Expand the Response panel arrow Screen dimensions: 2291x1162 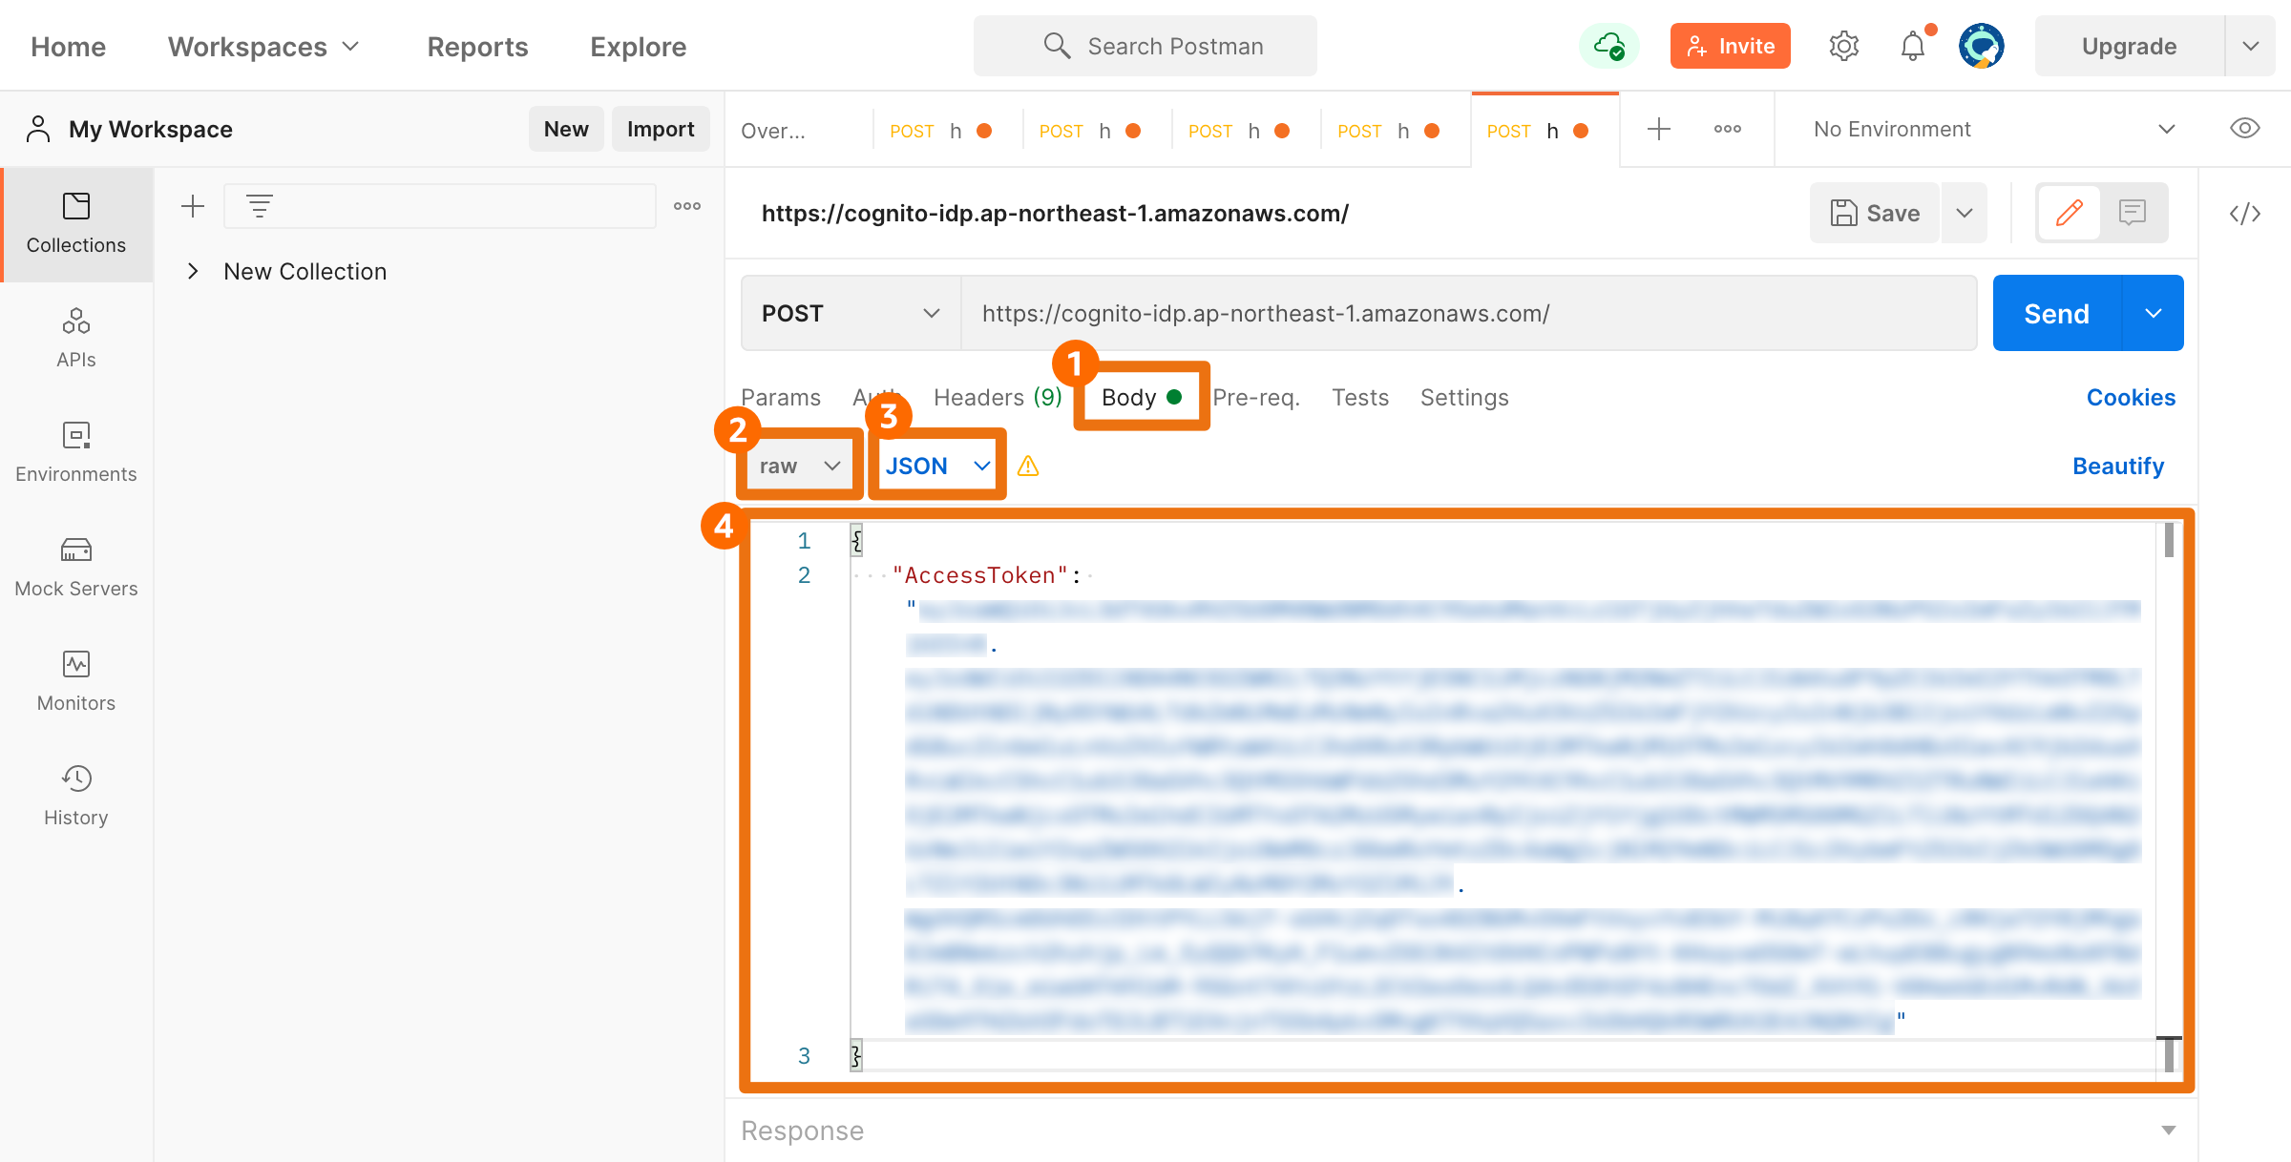coord(2169,1130)
